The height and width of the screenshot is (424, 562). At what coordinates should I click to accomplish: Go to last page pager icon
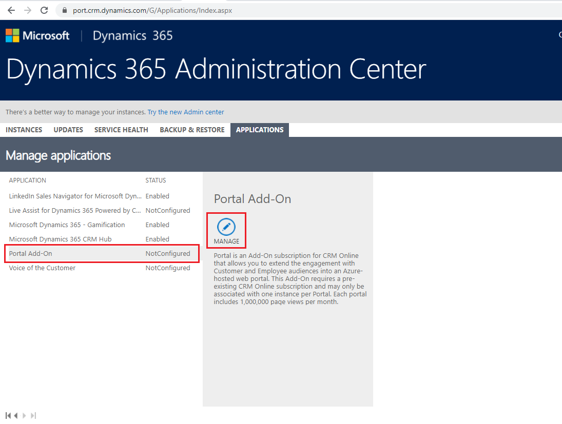[33, 415]
